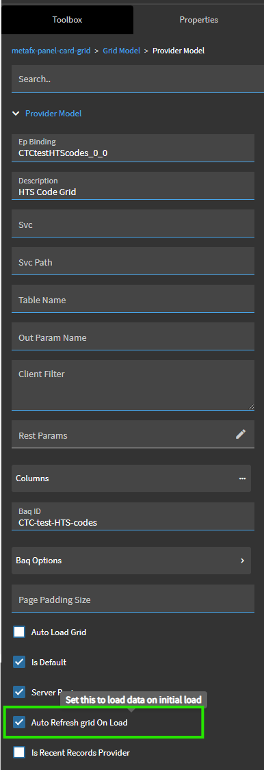Open the Columns ellipsis menu icon

coord(242,478)
